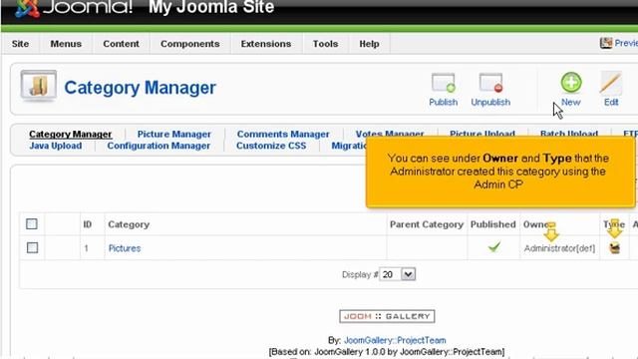Open the Components menu

tap(190, 44)
